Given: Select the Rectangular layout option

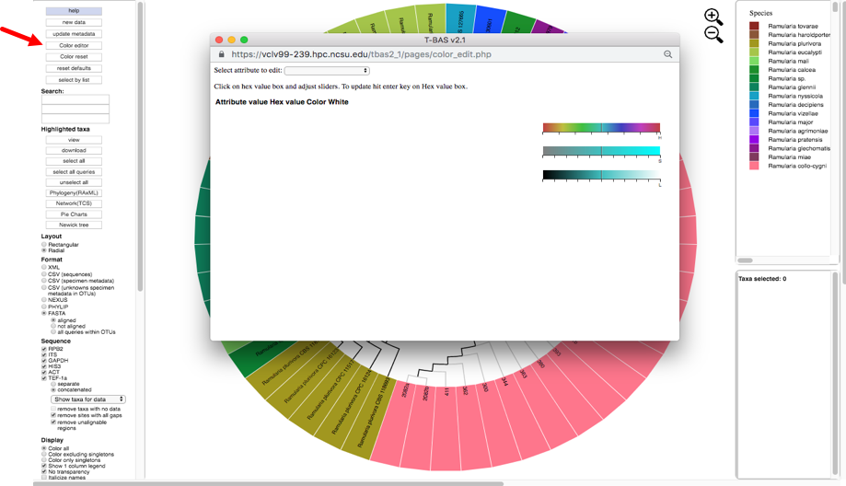Looking at the screenshot, I should pos(44,244).
